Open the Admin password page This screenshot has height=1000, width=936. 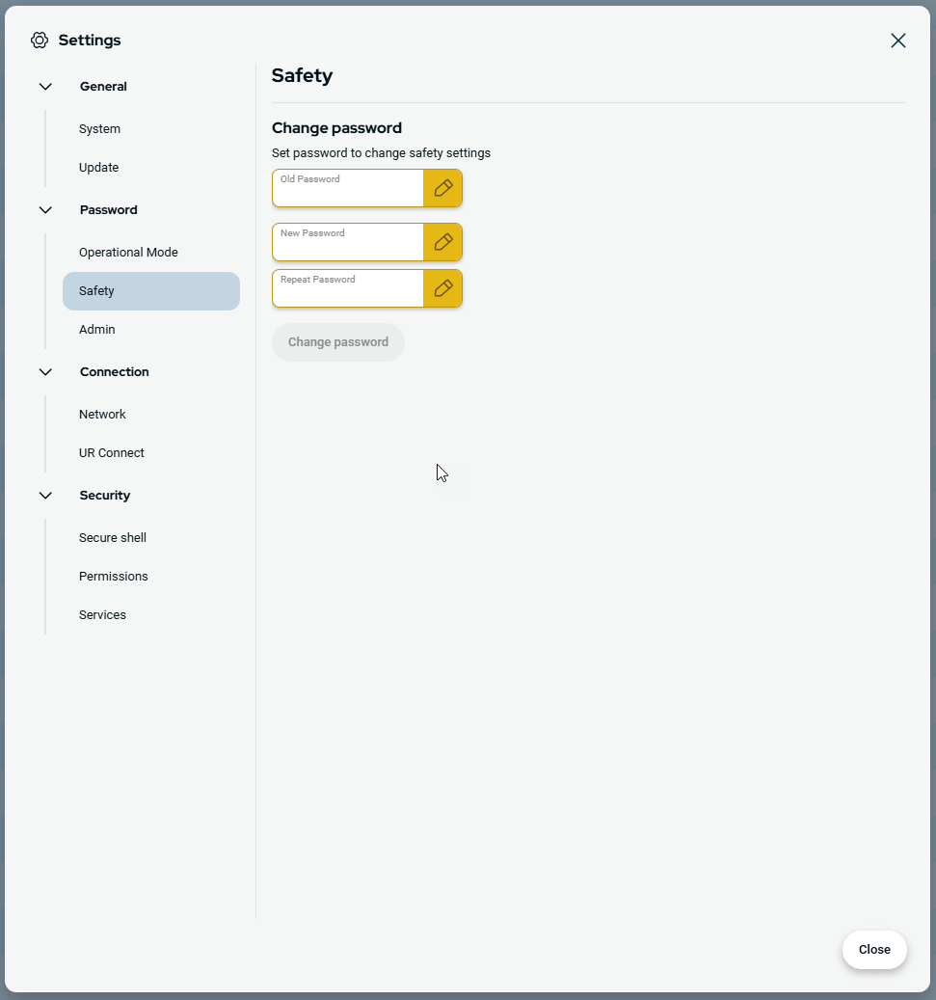point(97,330)
